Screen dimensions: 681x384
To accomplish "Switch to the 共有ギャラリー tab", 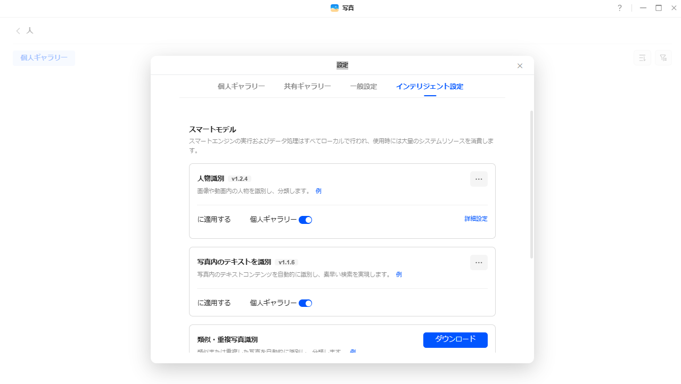I will 307,87.
